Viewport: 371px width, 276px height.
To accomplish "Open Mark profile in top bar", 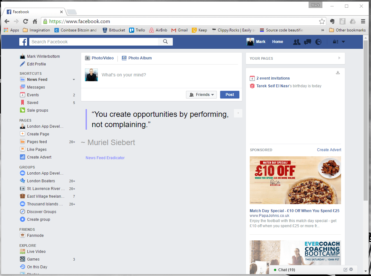I will click(x=256, y=42).
